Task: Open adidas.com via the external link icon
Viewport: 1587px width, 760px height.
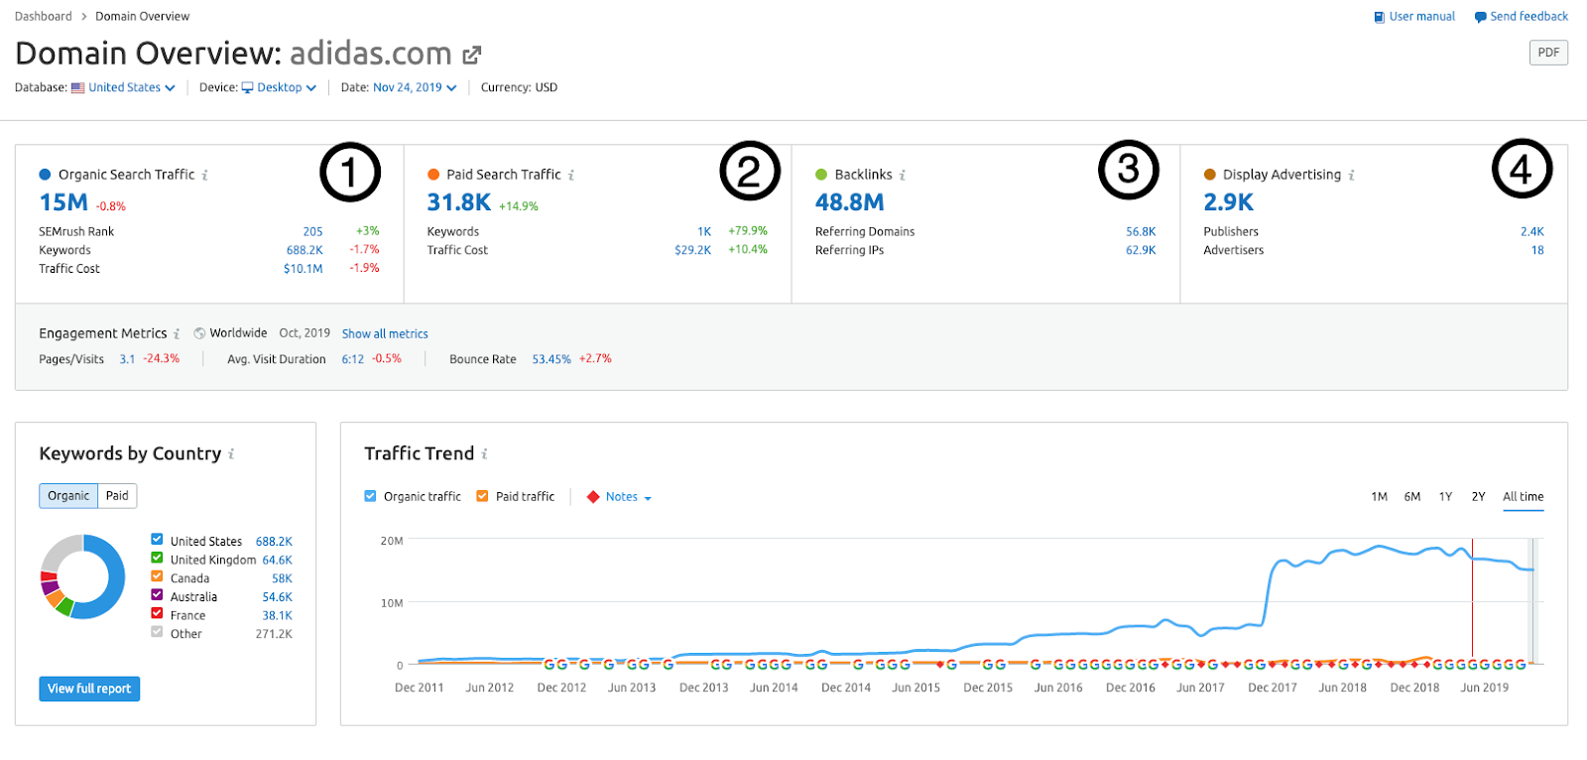Action: point(472,55)
